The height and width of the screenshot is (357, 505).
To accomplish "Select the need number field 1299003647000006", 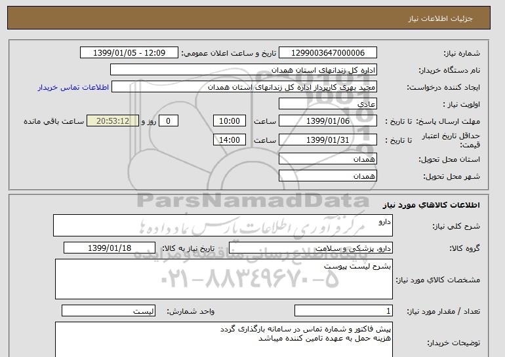I will click(x=327, y=53).
